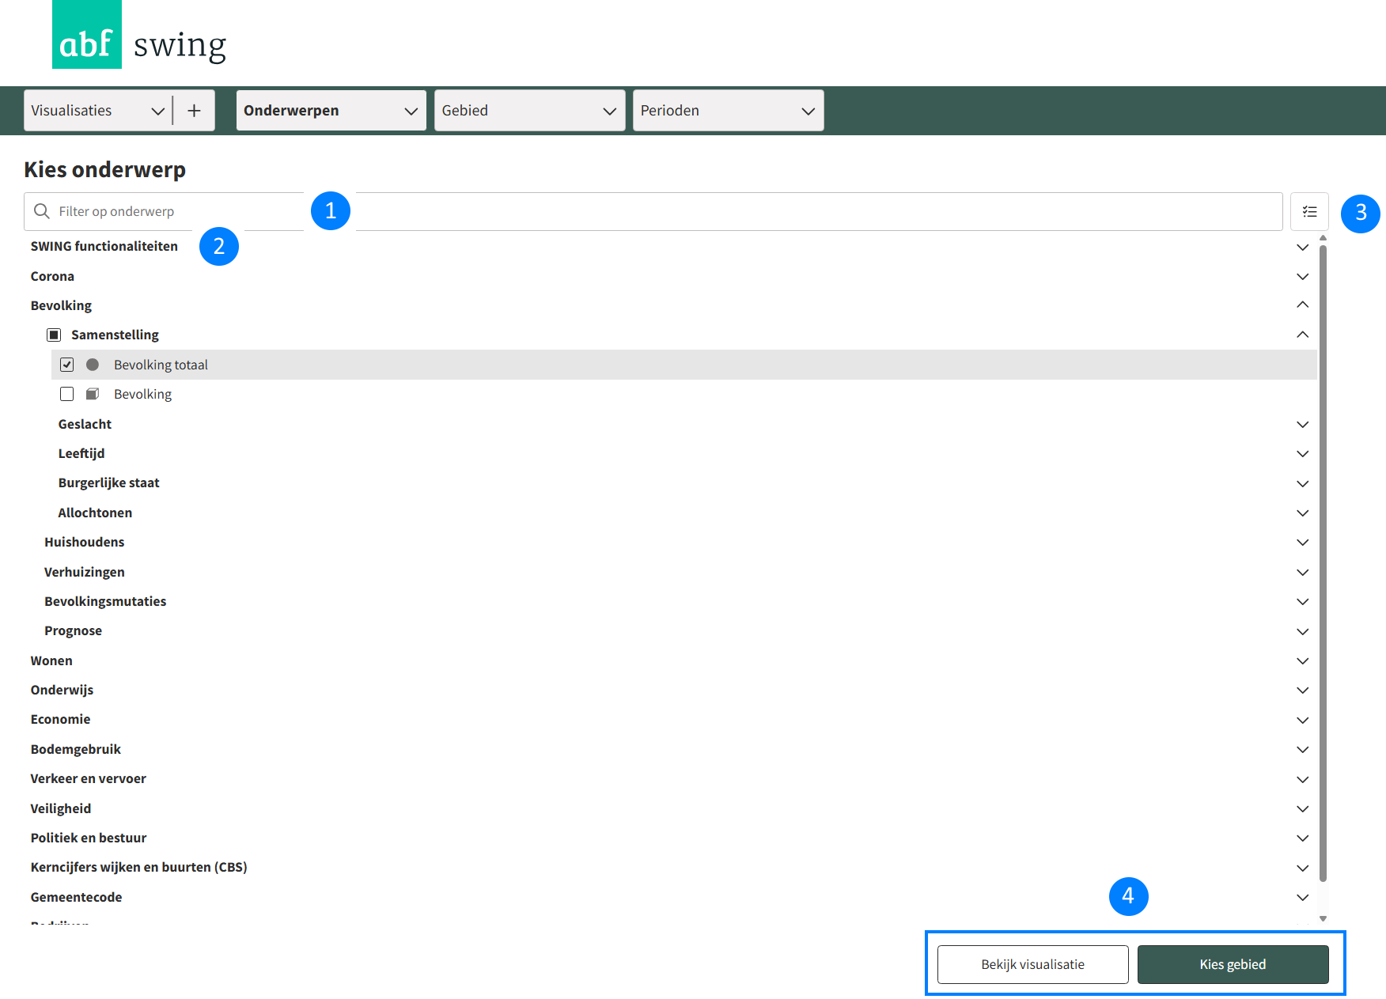Select the Politiek en bestuur label
Viewport: 1386px width, 999px height.
(89, 838)
